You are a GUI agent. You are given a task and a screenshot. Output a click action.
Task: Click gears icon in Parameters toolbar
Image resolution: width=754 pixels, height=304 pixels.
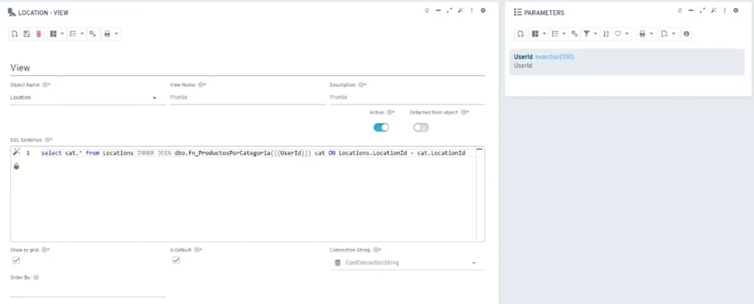pyautogui.click(x=574, y=34)
